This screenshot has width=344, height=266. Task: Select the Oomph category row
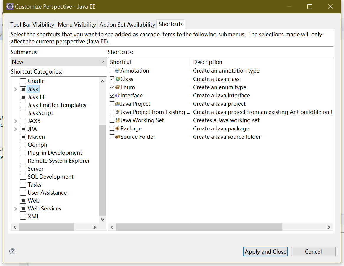point(38,145)
